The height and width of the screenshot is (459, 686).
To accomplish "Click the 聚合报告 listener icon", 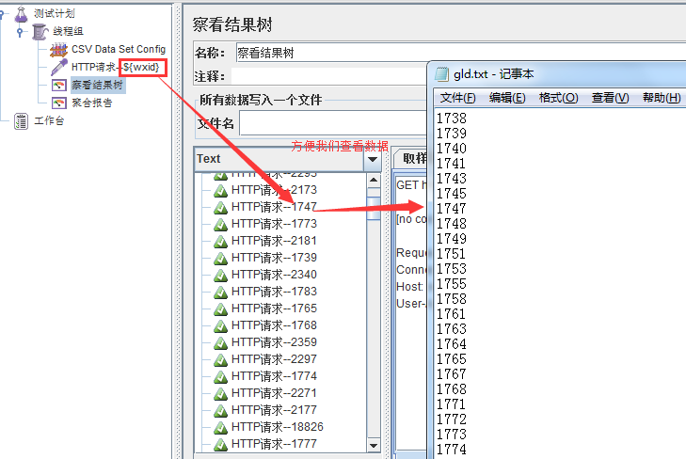I will click(58, 103).
